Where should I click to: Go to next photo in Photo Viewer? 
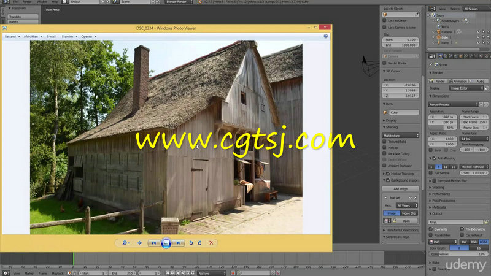coord(178,243)
